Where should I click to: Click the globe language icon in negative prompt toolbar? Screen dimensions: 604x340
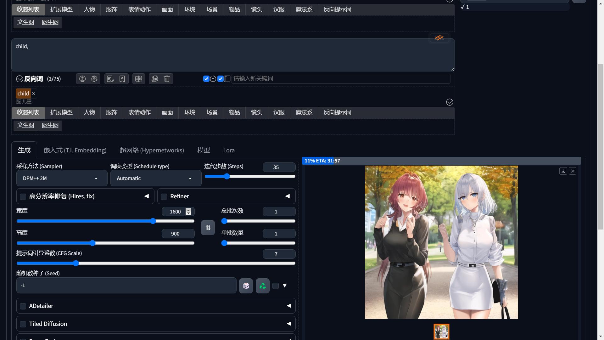pyautogui.click(x=82, y=79)
